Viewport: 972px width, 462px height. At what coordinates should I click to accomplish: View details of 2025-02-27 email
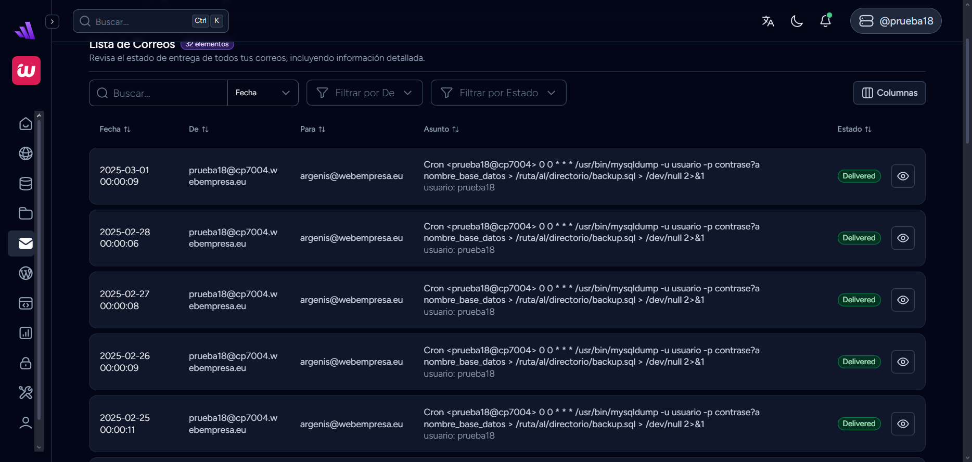(903, 300)
